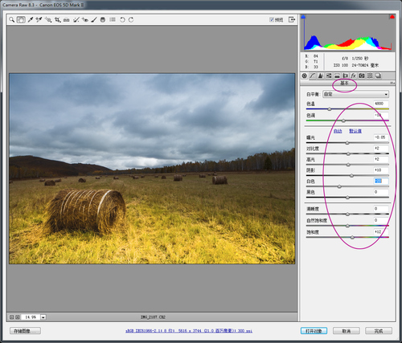This screenshot has height=343, width=402.
Task: Toggle full screen mode icon
Action: tap(292, 19)
